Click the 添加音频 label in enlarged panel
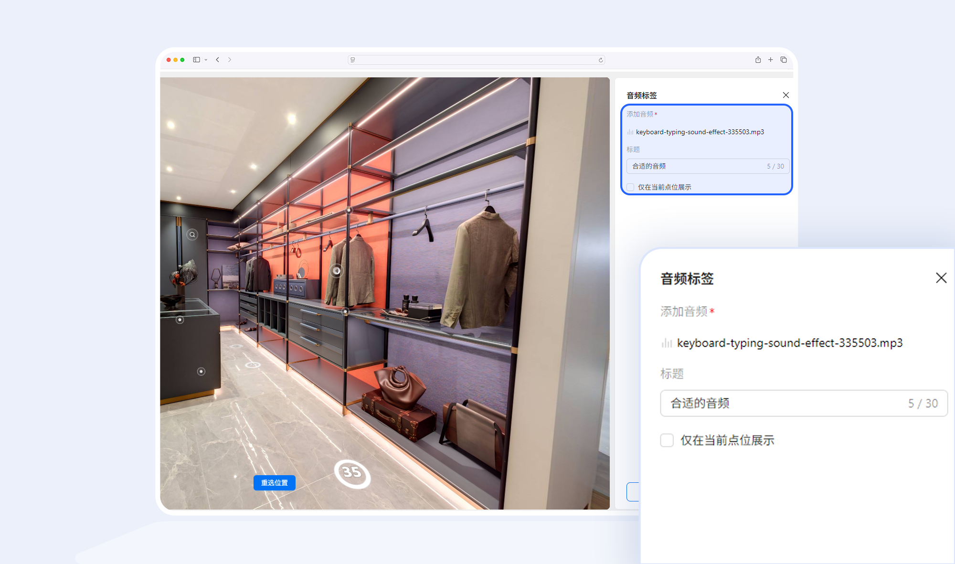The height and width of the screenshot is (564, 955). click(x=684, y=311)
